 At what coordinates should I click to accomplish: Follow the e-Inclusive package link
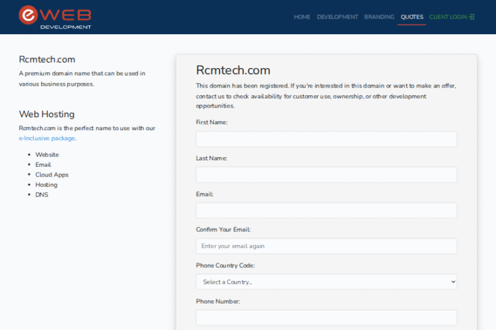[46, 138]
